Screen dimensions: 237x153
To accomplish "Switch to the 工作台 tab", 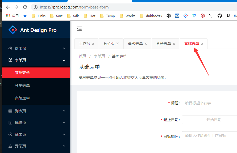I will 84,43.
